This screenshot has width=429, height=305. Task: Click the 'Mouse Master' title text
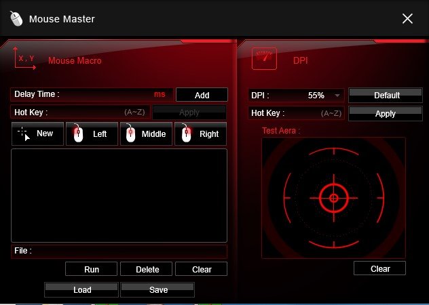tap(62, 19)
